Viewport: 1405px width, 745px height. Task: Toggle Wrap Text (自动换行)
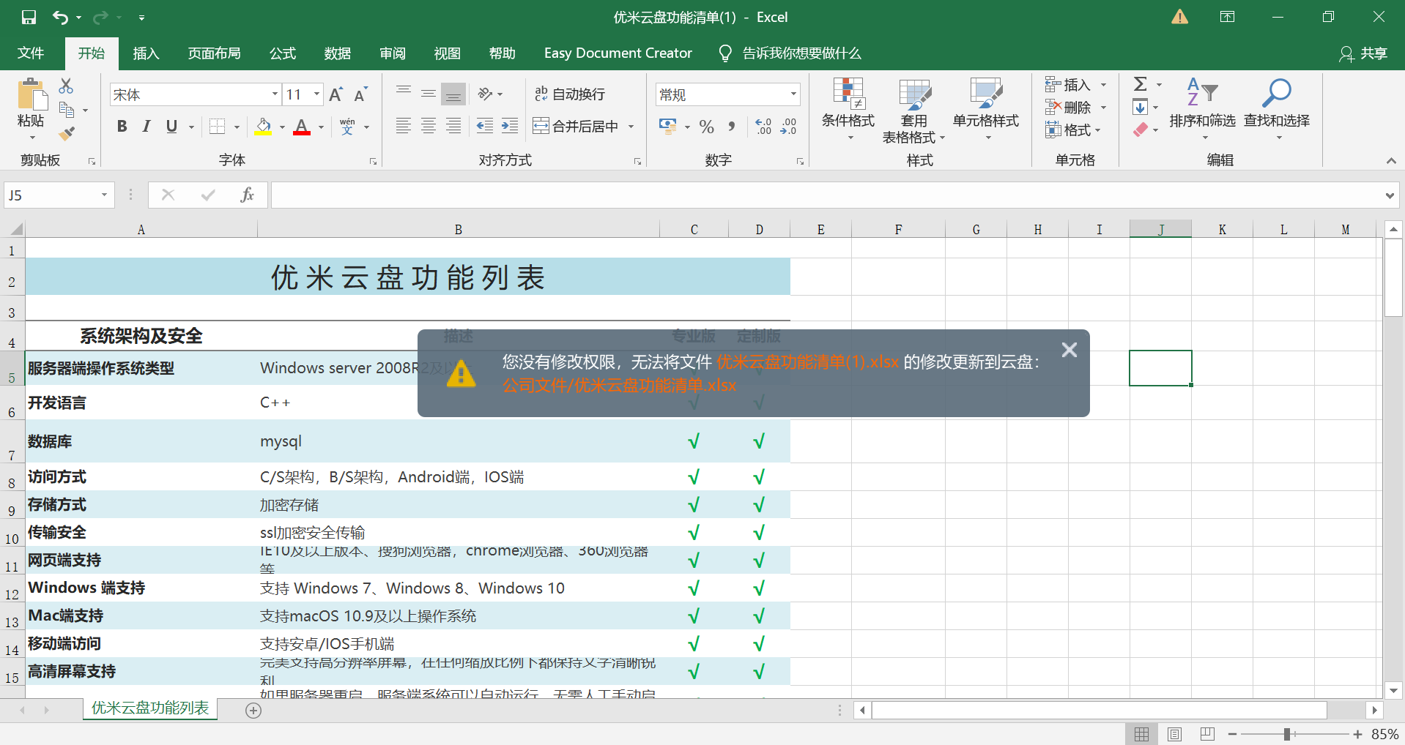tap(570, 94)
